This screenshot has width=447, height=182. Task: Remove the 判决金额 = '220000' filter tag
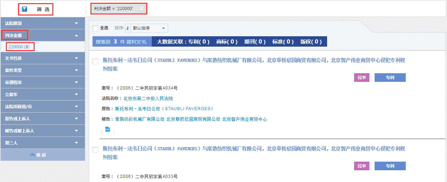click(141, 8)
